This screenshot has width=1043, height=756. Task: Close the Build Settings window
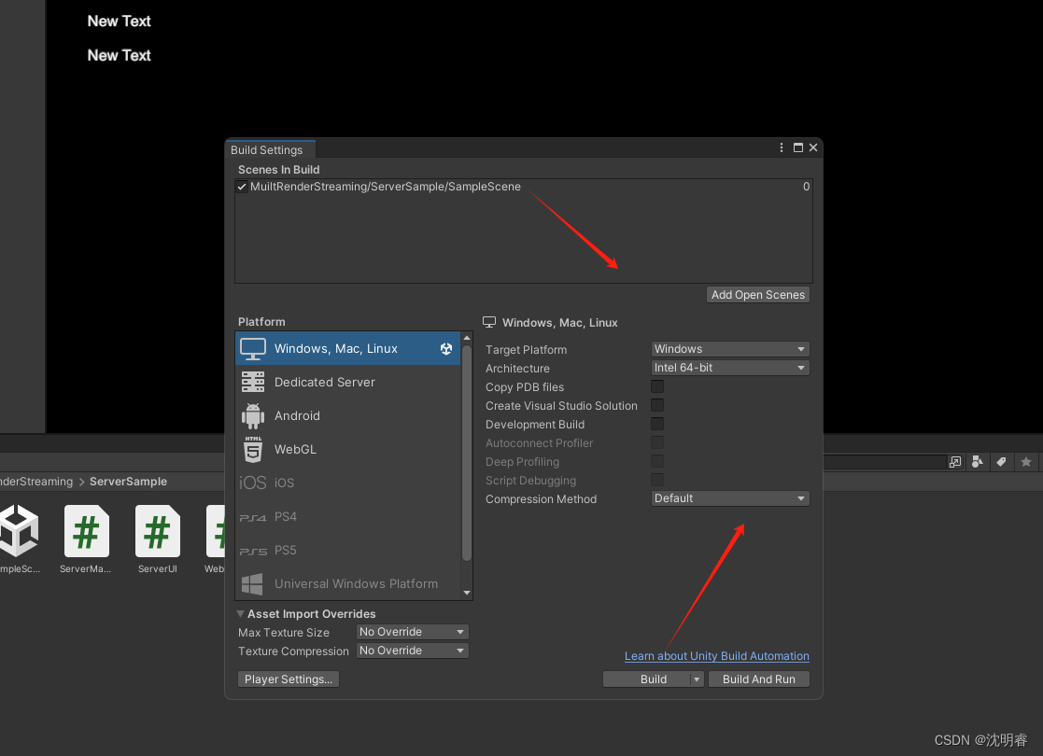813,147
